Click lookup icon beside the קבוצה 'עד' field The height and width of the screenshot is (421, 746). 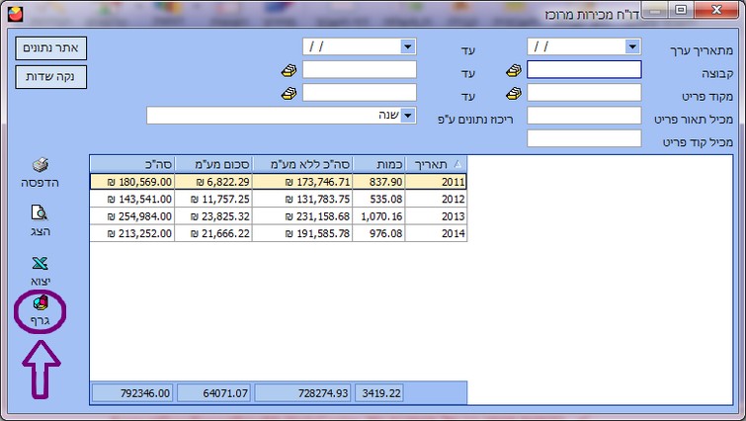pyautogui.click(x=288, y=70)
